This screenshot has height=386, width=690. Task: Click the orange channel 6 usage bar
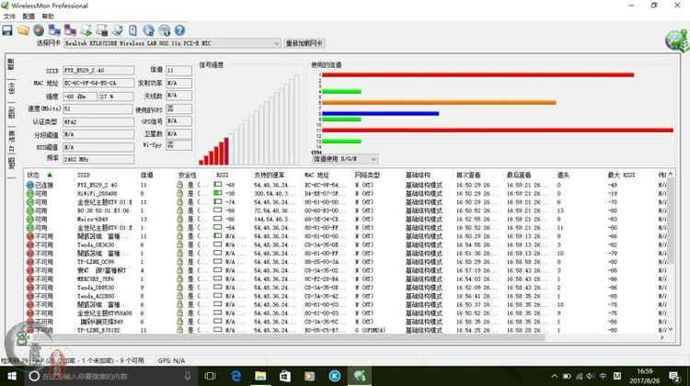(439, 102)
